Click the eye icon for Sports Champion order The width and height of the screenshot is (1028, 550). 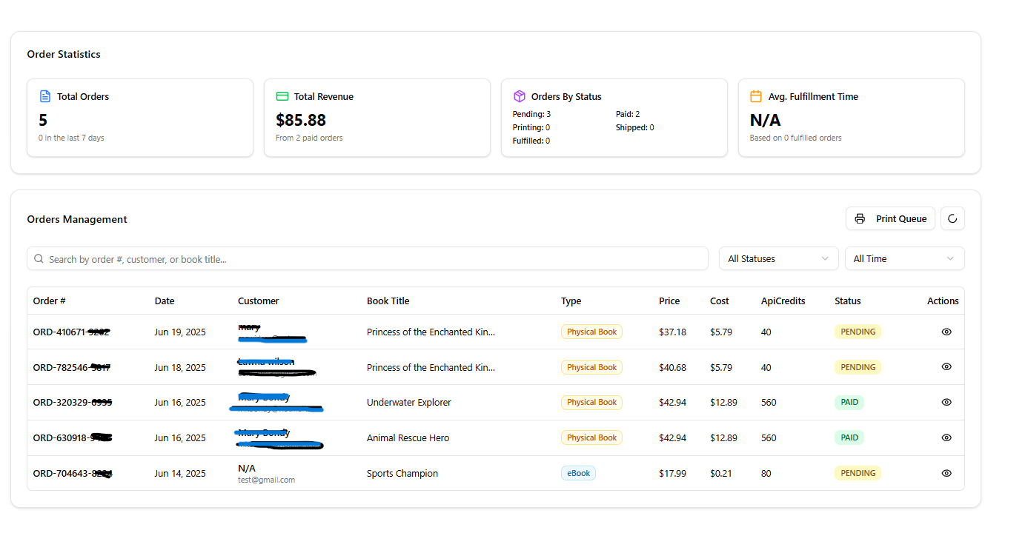pyautogui.click(x=946, y=473)
